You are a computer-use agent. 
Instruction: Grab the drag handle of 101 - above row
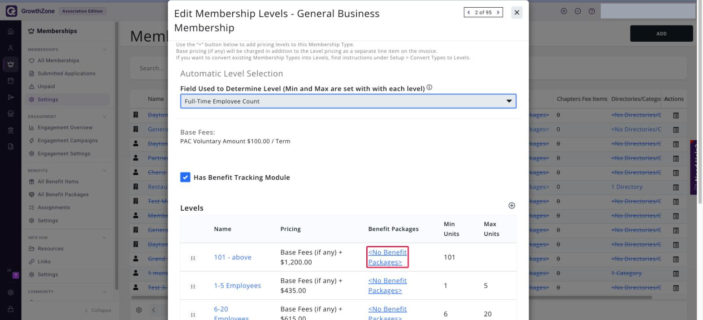(193, 258)
